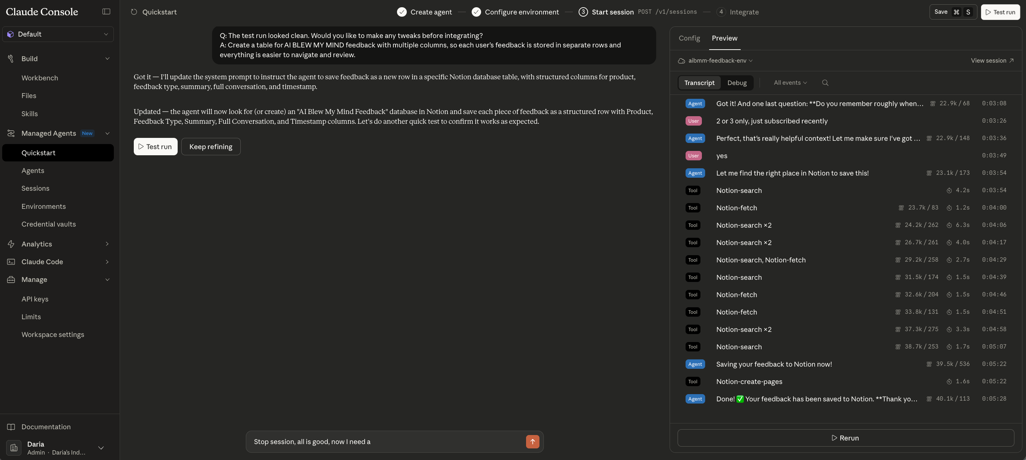Click the Build section hammer icon
1026x460 pixels.
point(11,58)
